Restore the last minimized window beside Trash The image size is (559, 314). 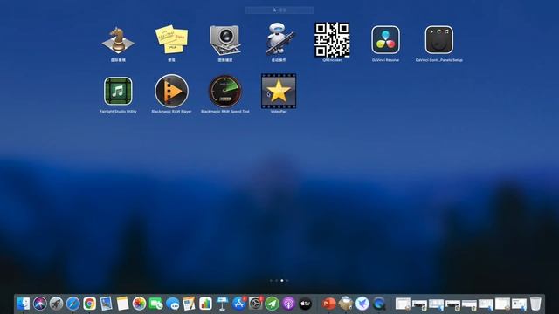click(519, 304)
